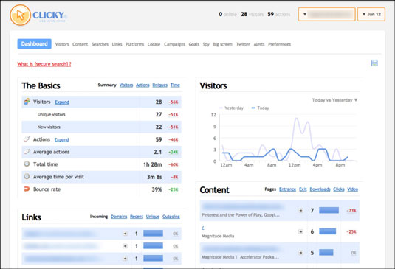Switch Links panel to Unique view
Image resolution: width=395 pixels, height=269 pixels.
click(x=153, y=217)
